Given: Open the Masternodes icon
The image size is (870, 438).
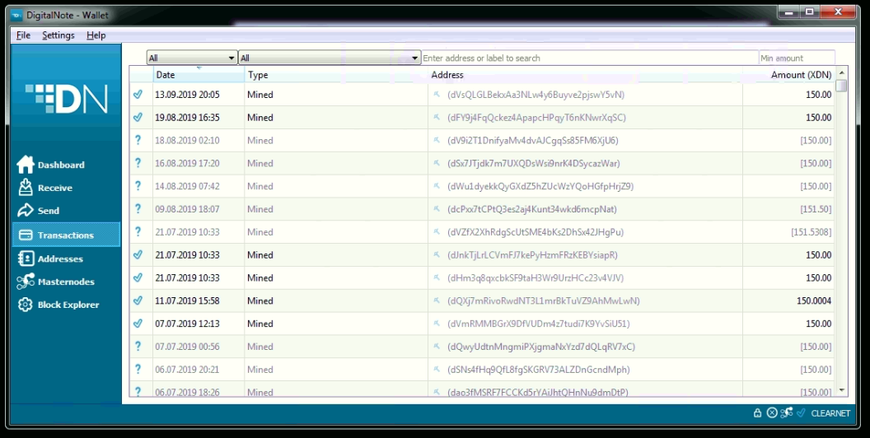Looking at the screenshot, I should (x=26, y=282).
